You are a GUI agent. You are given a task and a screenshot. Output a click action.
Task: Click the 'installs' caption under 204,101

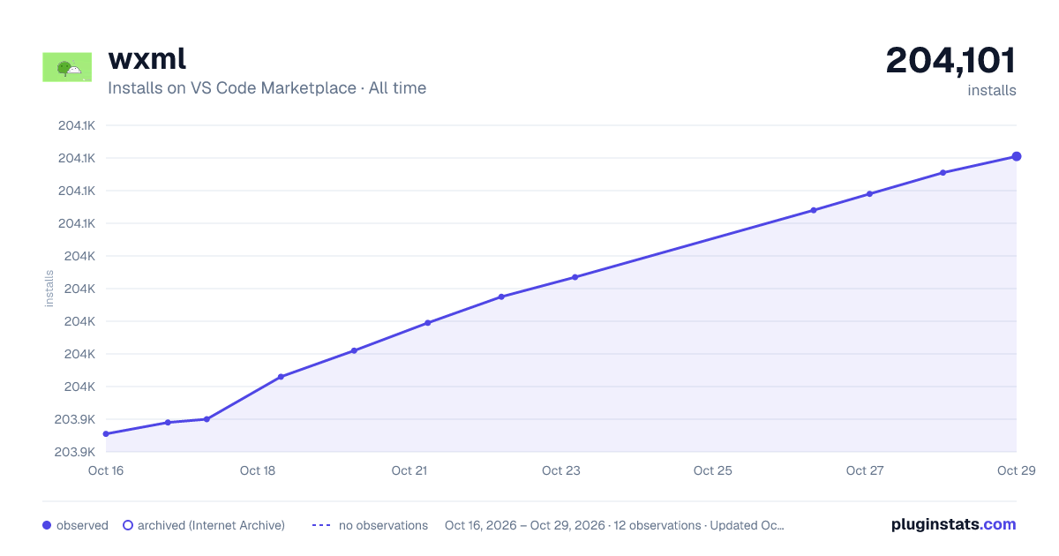tap(992, 90)
